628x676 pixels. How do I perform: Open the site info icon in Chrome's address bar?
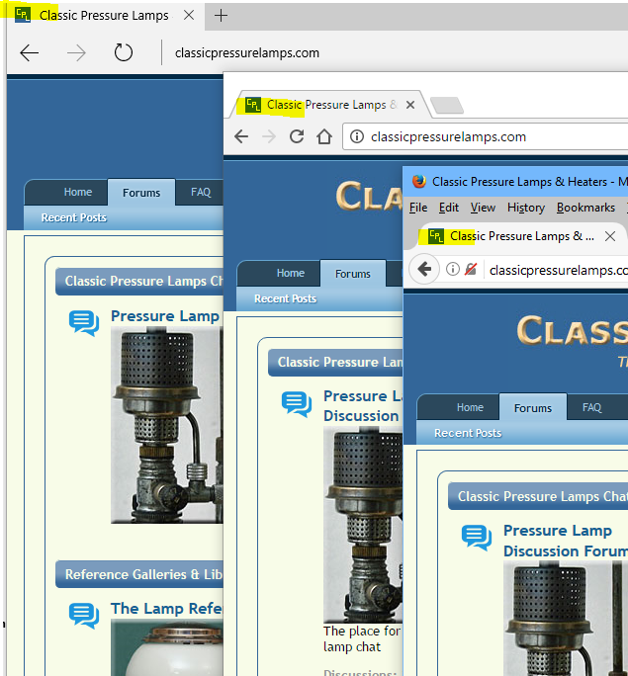[356, 137]
